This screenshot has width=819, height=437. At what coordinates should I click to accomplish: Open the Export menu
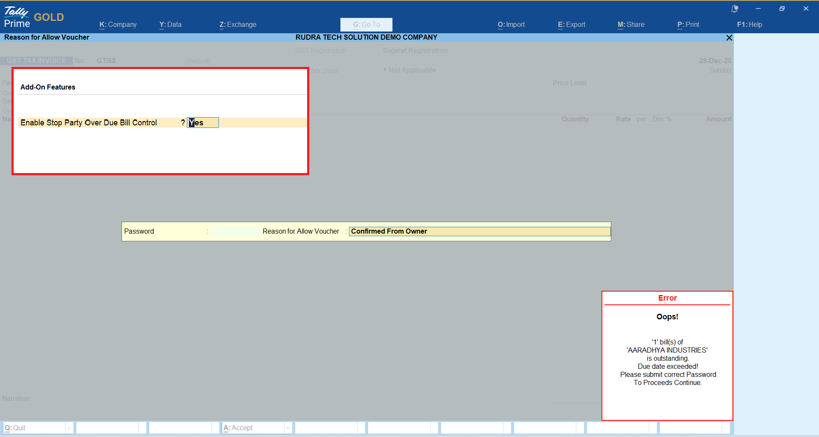(x=571, y=25)
